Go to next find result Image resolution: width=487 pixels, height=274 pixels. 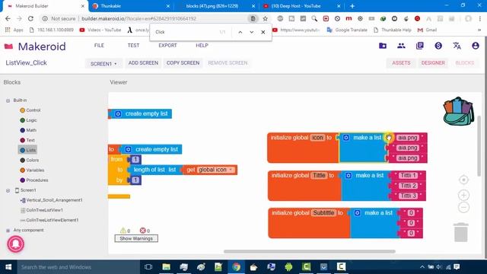pos(252,32)
